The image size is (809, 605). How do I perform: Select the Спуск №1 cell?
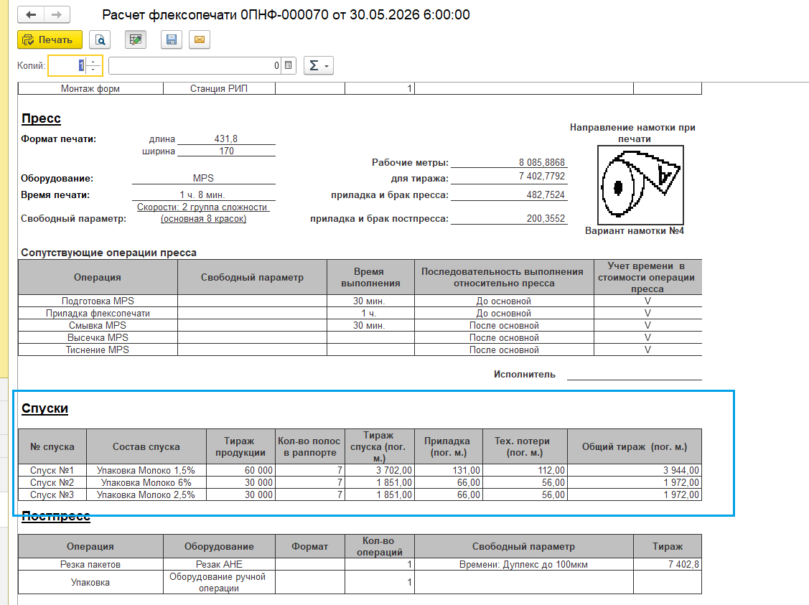click(x=52, y=470)
